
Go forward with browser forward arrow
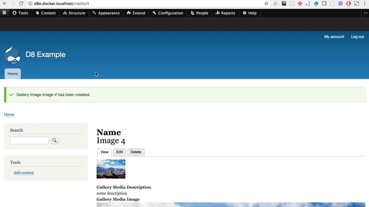(13, 3)
